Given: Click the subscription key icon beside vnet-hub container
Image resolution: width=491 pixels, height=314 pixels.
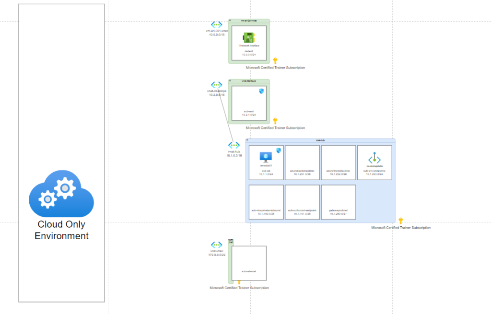Looking at the screenshot, I should pyautogui.click(x=401, y=221).
